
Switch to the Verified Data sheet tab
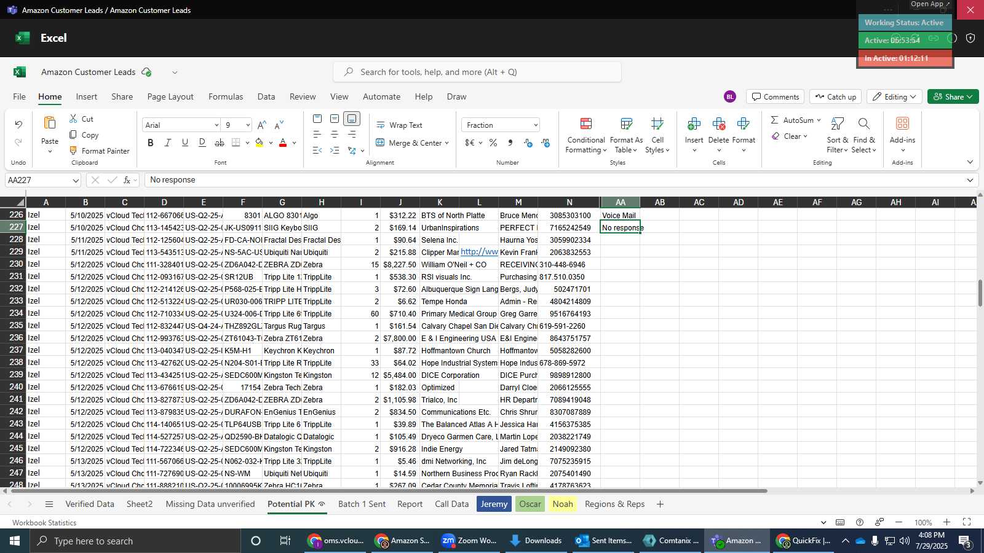pos(90,504)
